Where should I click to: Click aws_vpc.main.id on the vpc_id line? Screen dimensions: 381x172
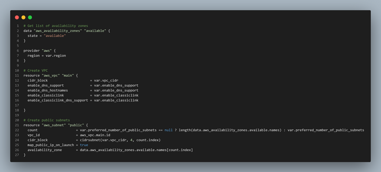(95, 135)
